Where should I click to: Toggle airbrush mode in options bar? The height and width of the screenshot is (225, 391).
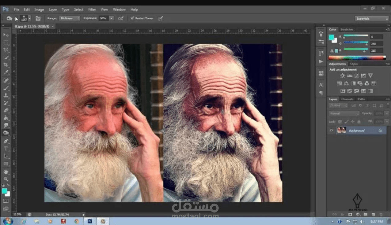click(121, 18)
